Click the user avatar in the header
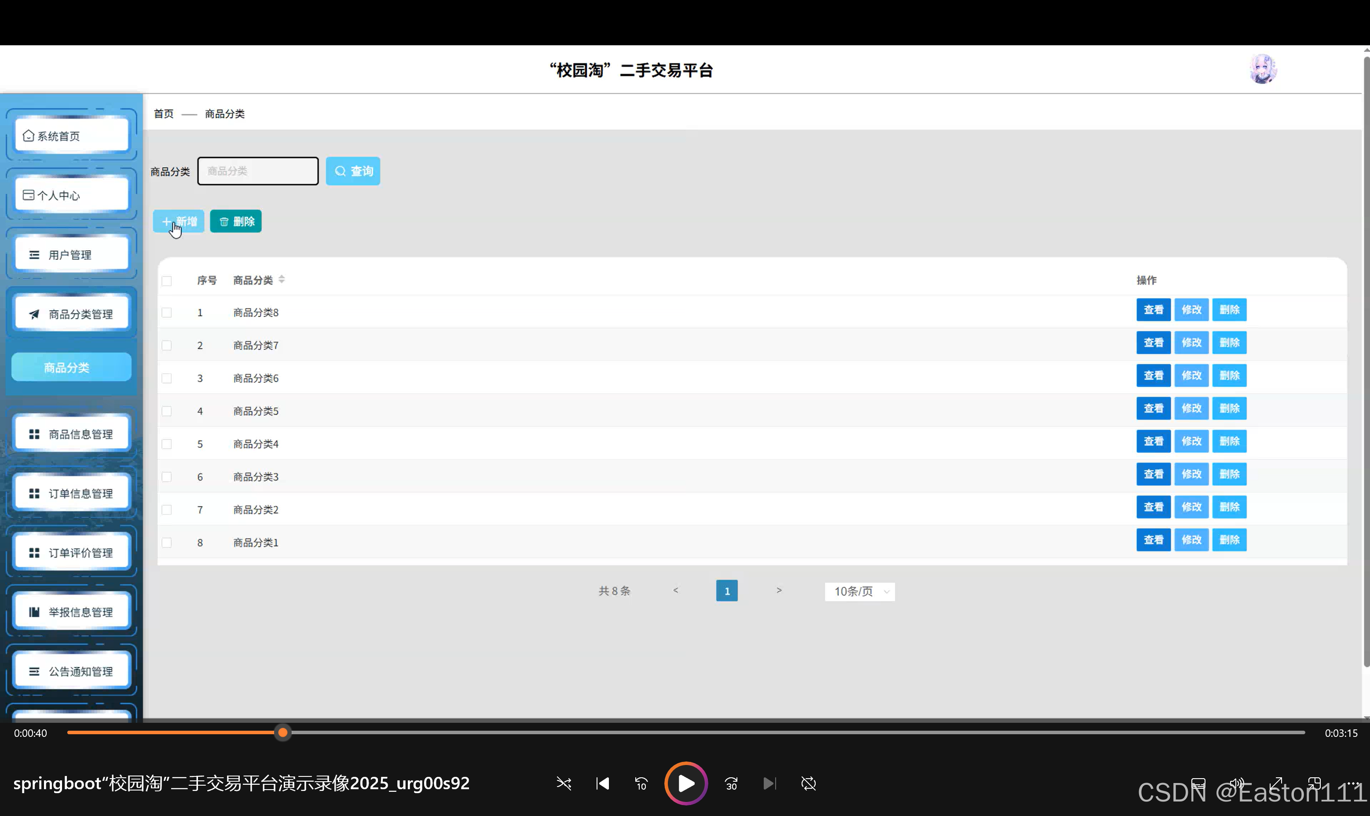The height and width of the screenshot is (816, 1370). tap(1263, 69)
